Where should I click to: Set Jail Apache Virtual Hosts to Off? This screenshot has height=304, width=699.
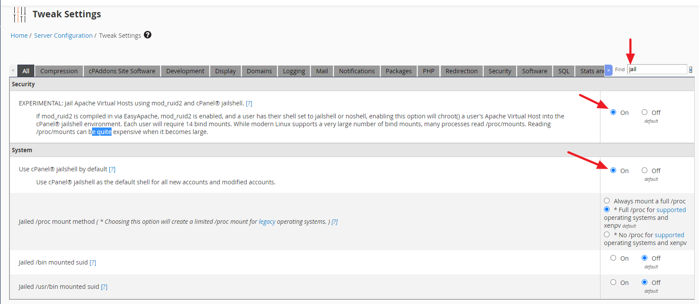click(644, 112)
